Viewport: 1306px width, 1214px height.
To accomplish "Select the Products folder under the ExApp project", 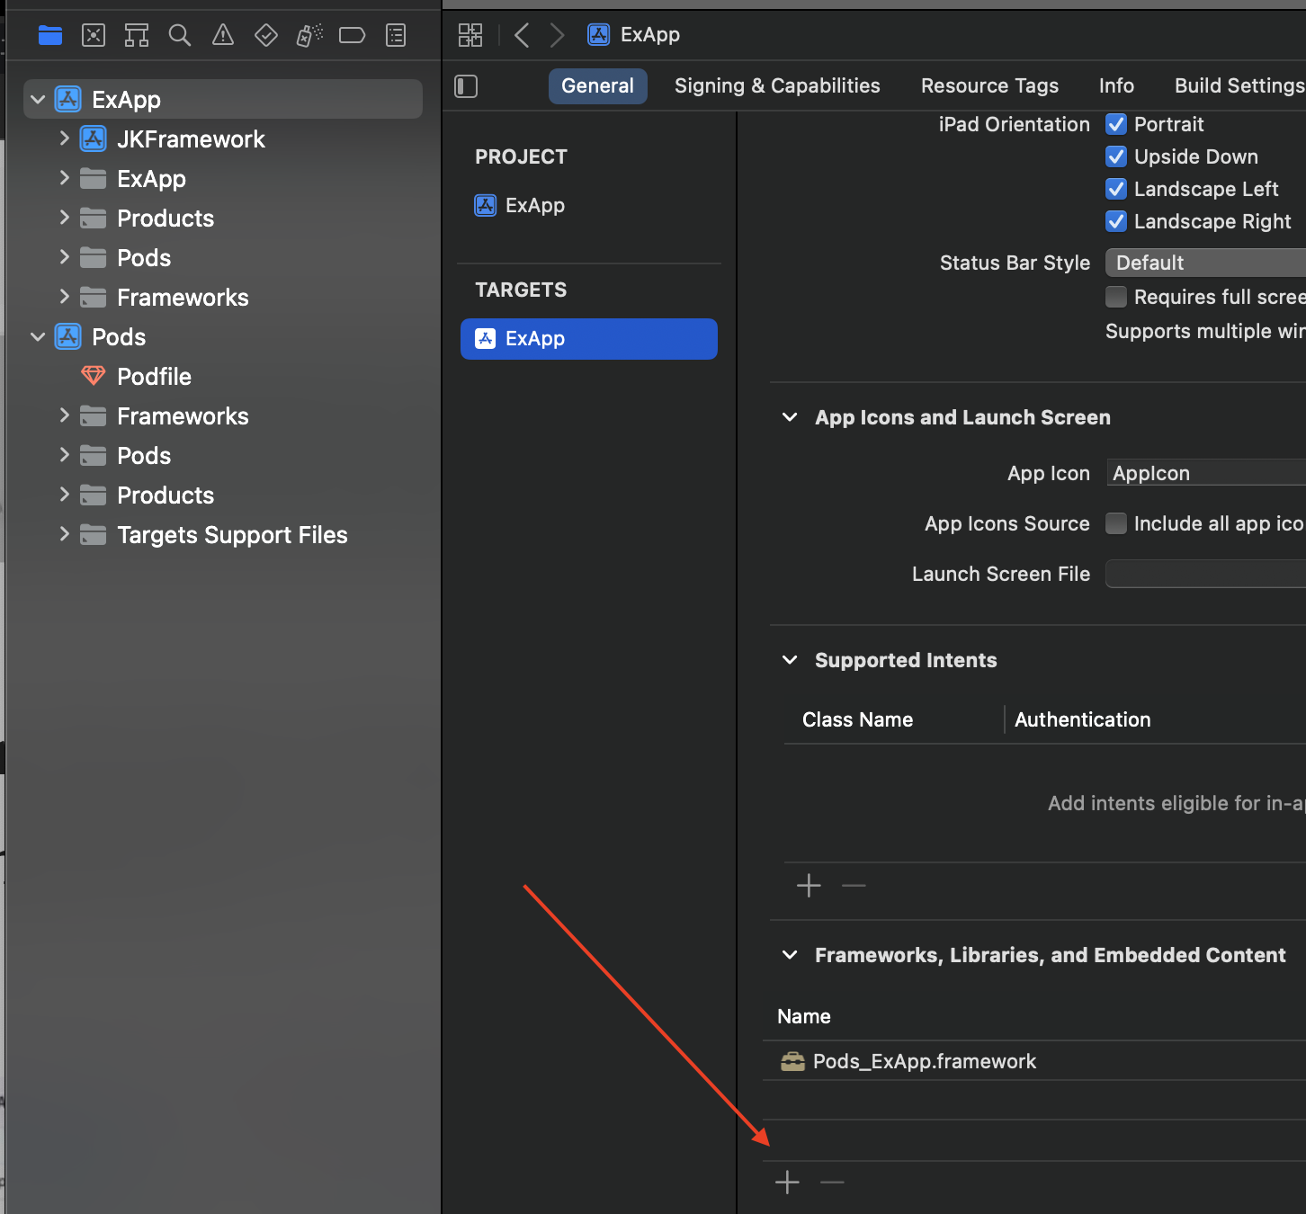I will [165, 219].
